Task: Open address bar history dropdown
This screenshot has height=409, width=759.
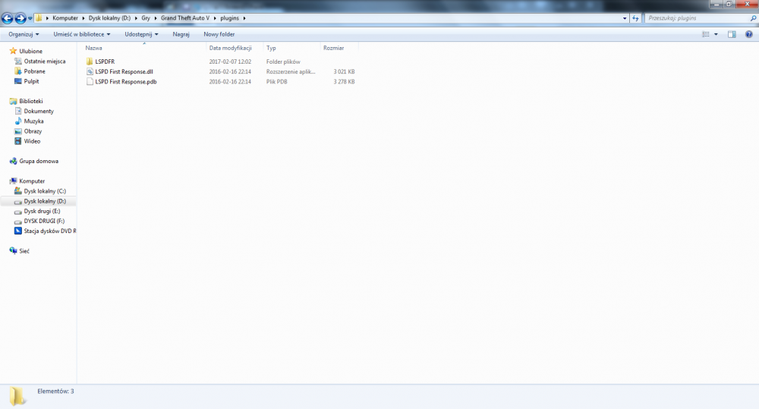Action: pos(625,18)
